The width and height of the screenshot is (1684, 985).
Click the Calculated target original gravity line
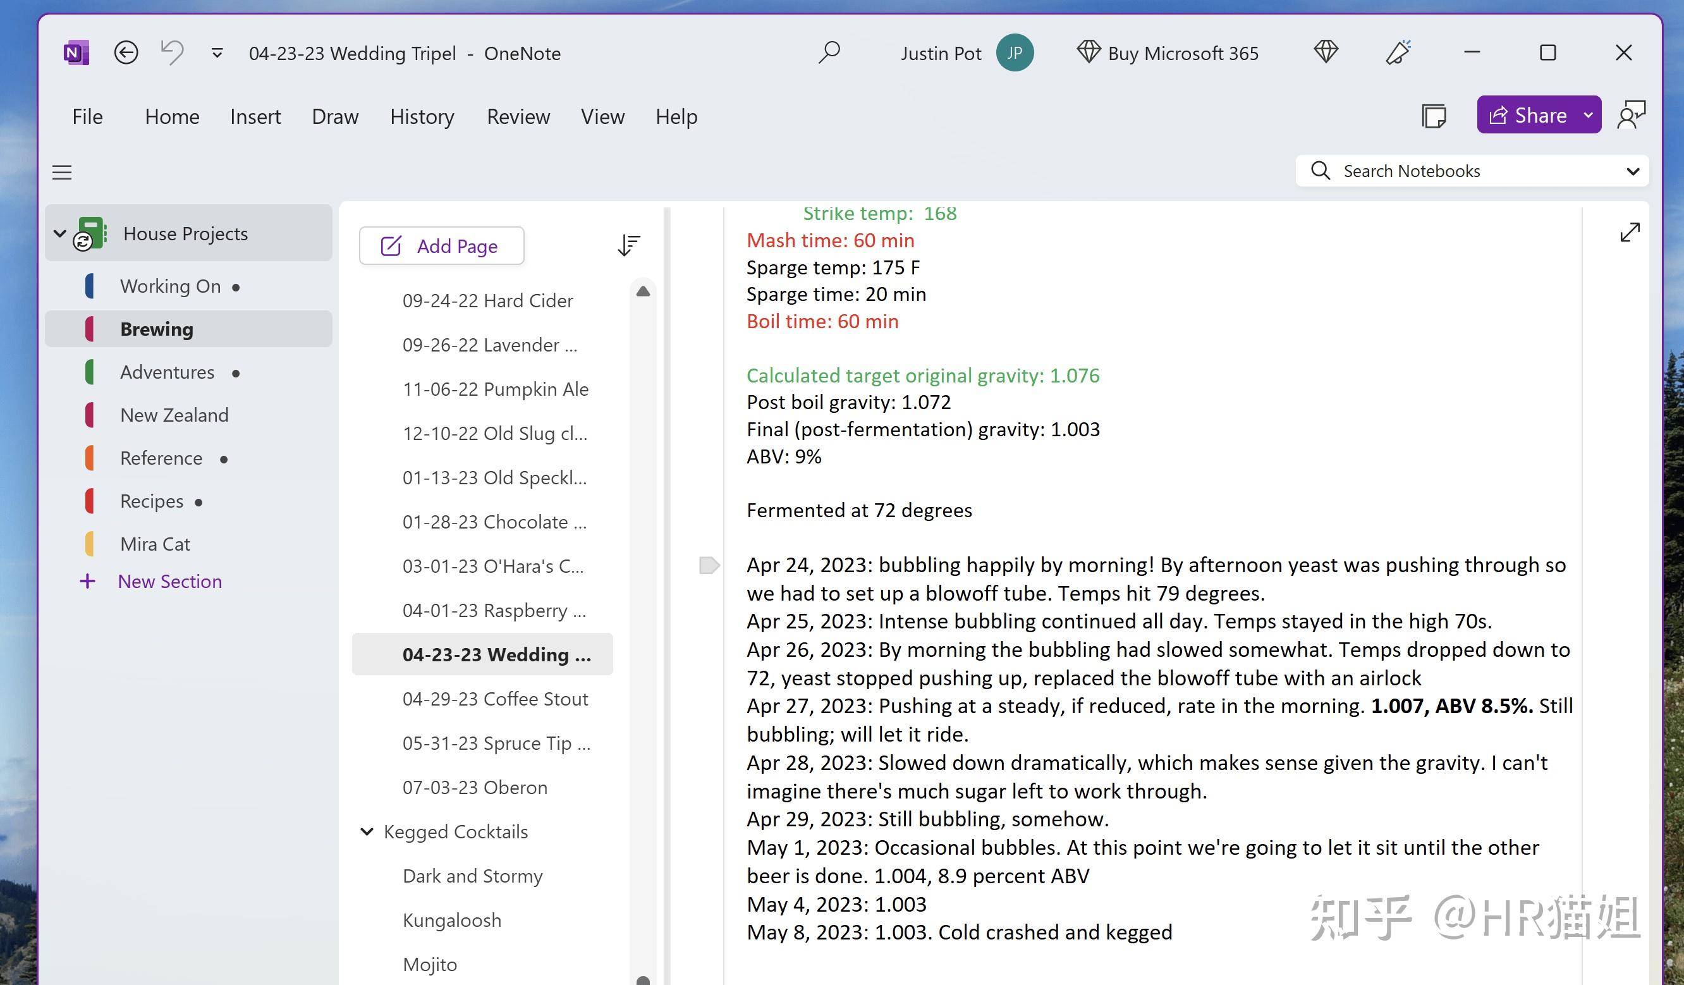[922, 376]
